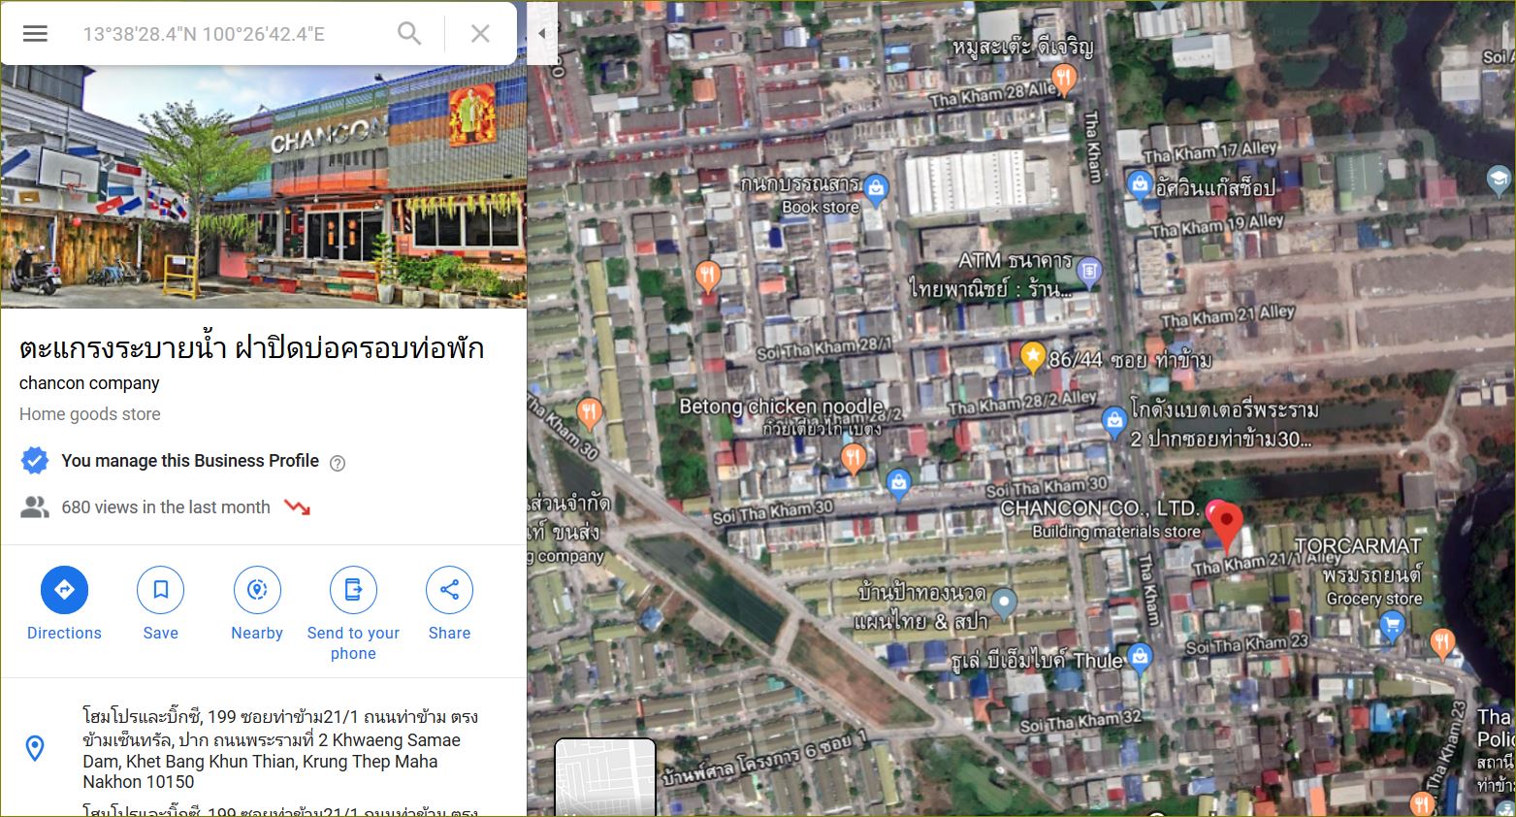
Task: Click the restaurant marker on Tha Kham 30
Action: 589,413
